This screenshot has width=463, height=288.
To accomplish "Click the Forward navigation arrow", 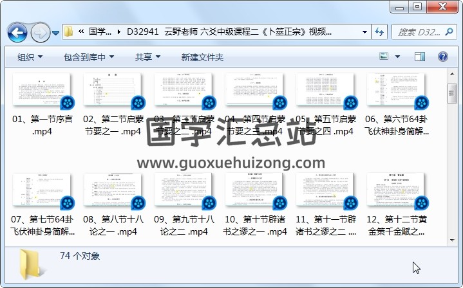I will [x=40, y=32].
